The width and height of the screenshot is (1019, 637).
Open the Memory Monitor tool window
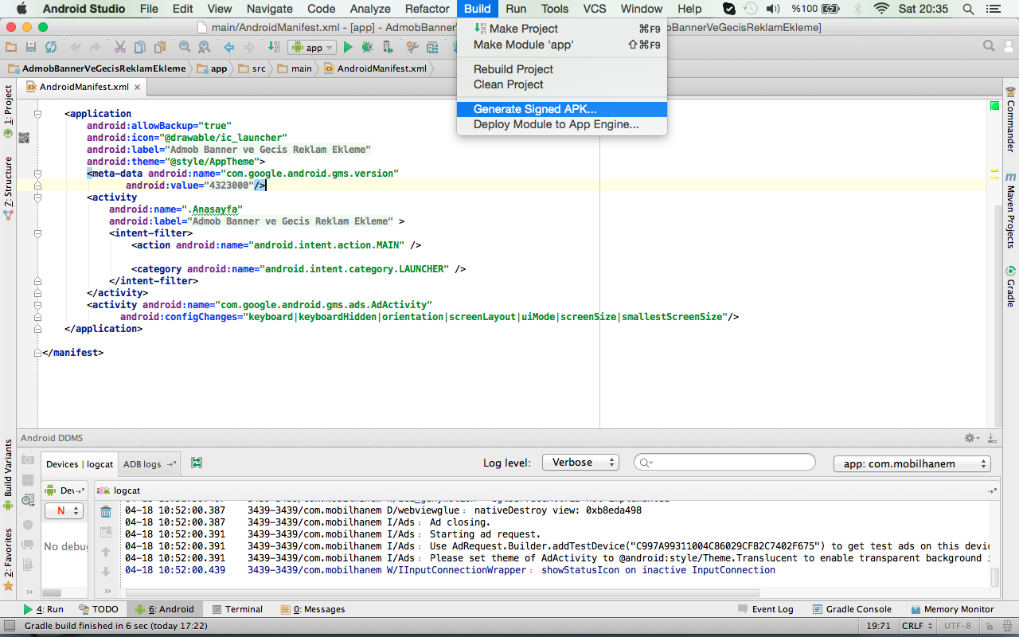point(952,609)
